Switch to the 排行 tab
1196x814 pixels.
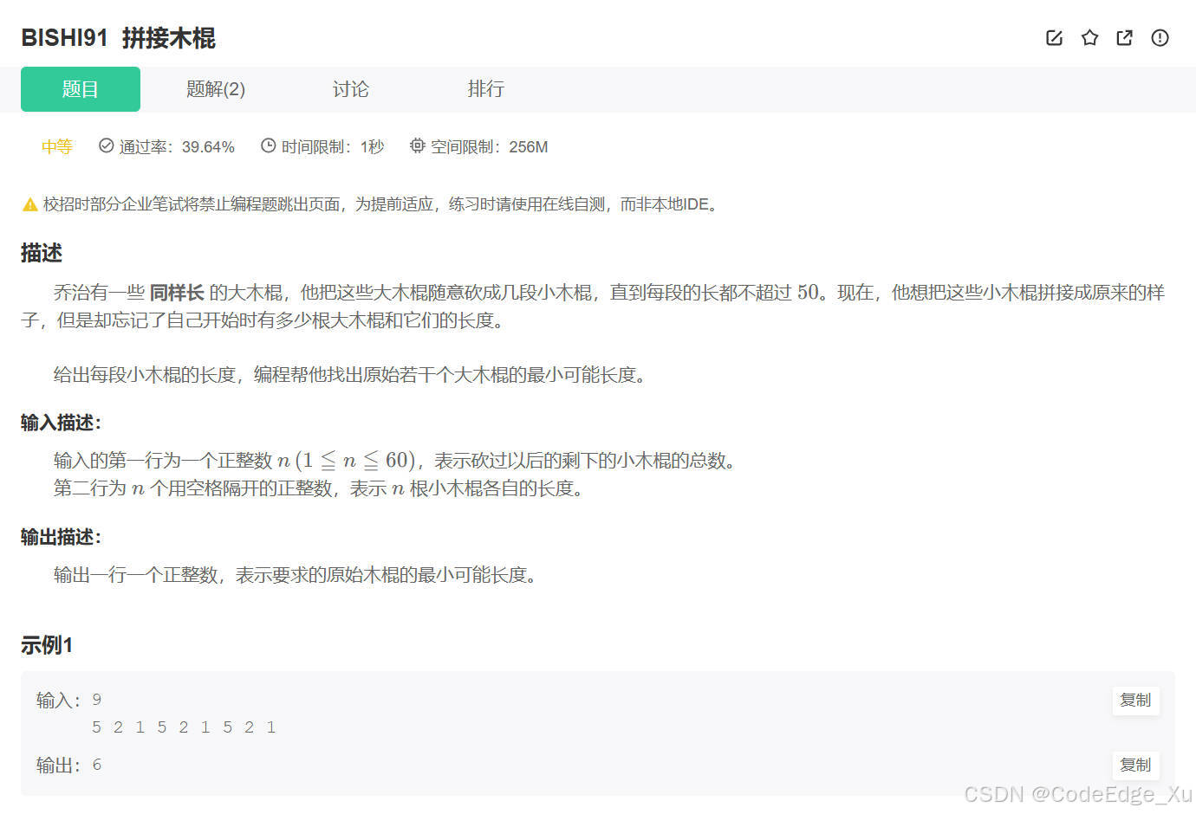pos(486,89)
